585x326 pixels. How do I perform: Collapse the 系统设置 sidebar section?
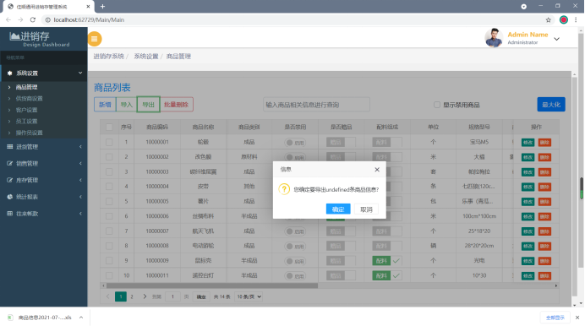pyautogui.click(x=80, y=73)
